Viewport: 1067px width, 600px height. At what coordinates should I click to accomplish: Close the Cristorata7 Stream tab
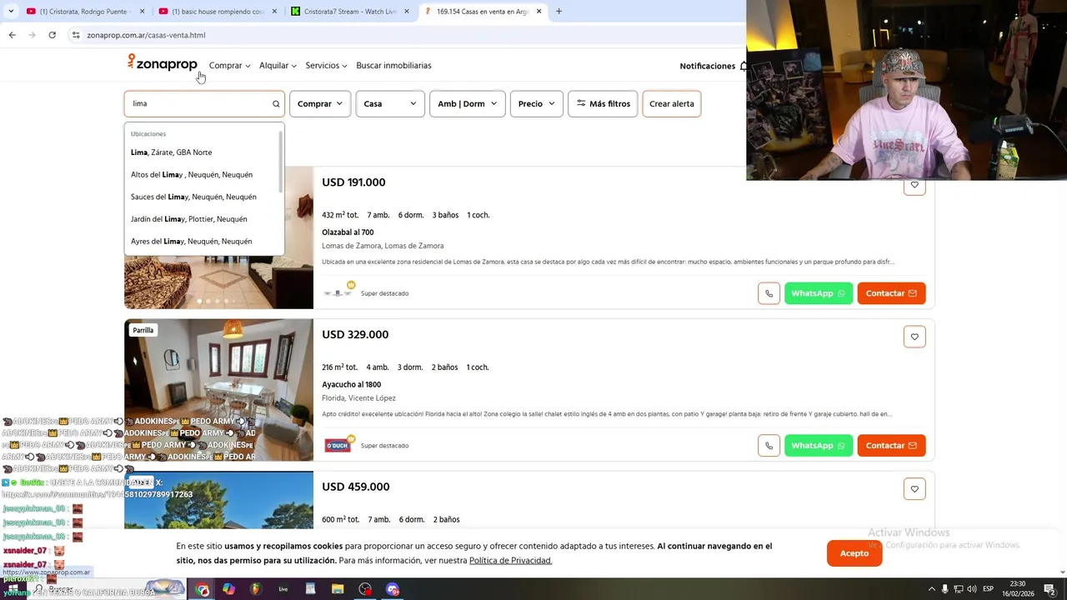[406, 12]
